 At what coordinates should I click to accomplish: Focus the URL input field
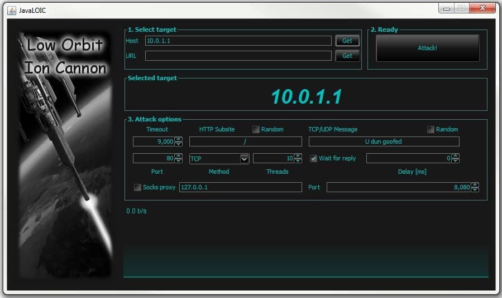pos(238,56)
